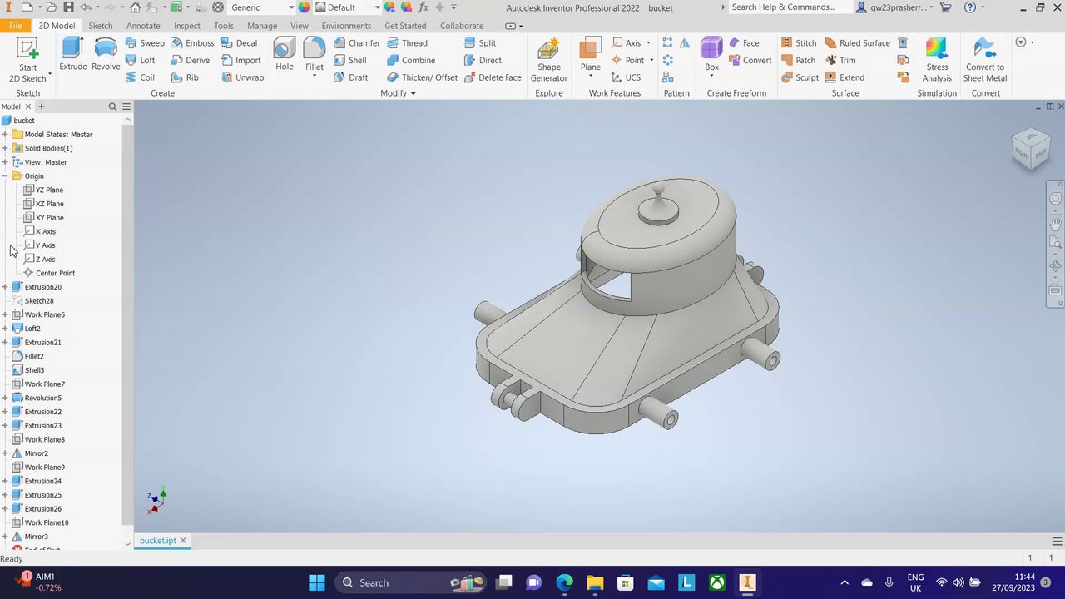Launch the Import command

click(240, 60)
